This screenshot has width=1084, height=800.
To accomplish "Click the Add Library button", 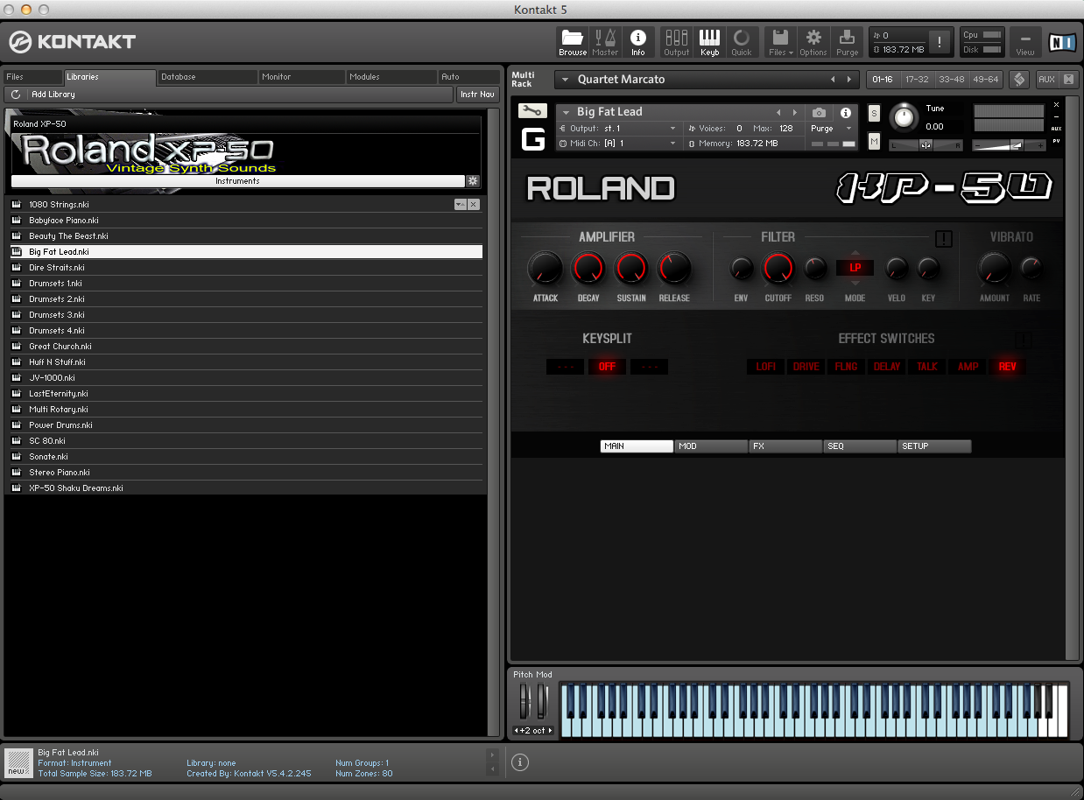I will [x=229, y=94].
